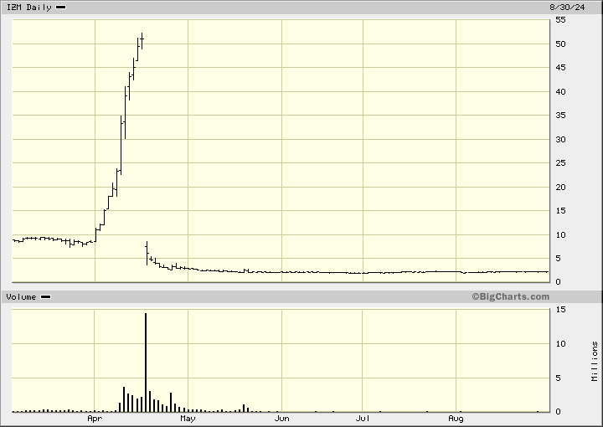This screenshot has width=603, height=427.
Task: Click the 15 volume axis label
Action: tap(560, 310)
